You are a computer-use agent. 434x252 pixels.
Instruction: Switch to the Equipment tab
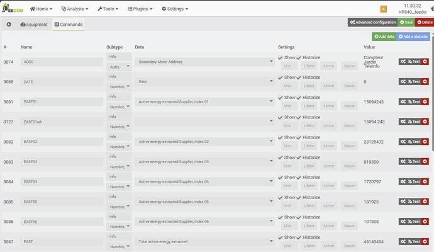coord(34,25)
